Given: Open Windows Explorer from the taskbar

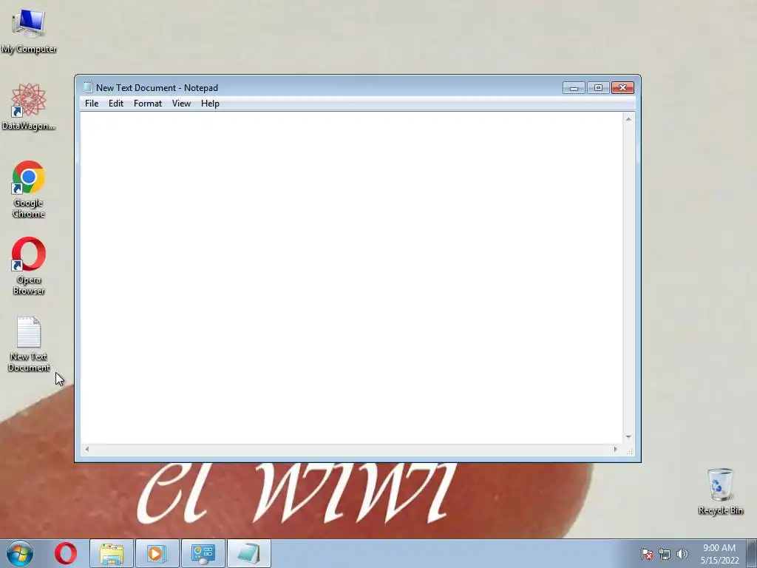Looking at the screenshot, I should point(112,553).
